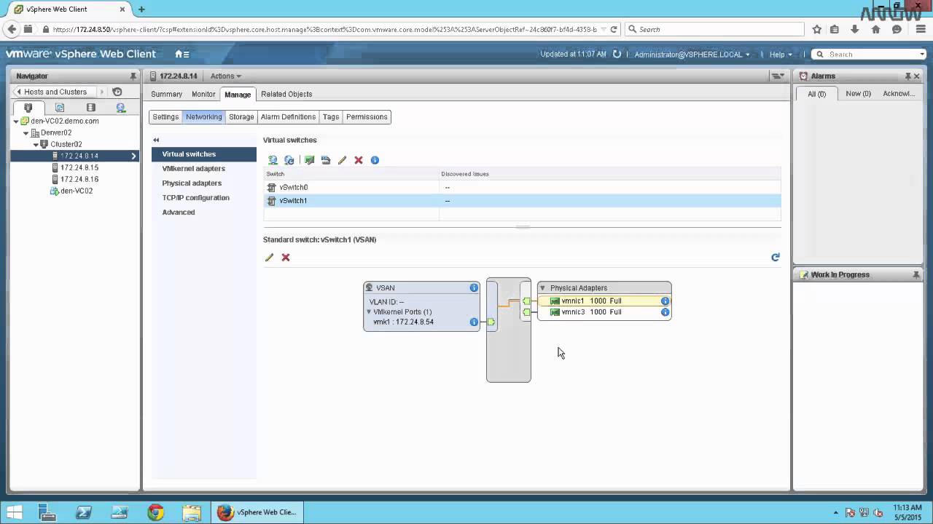Show Acknowledged alarms tab
The image size is (933, 524).
click(x=898, y=93)
